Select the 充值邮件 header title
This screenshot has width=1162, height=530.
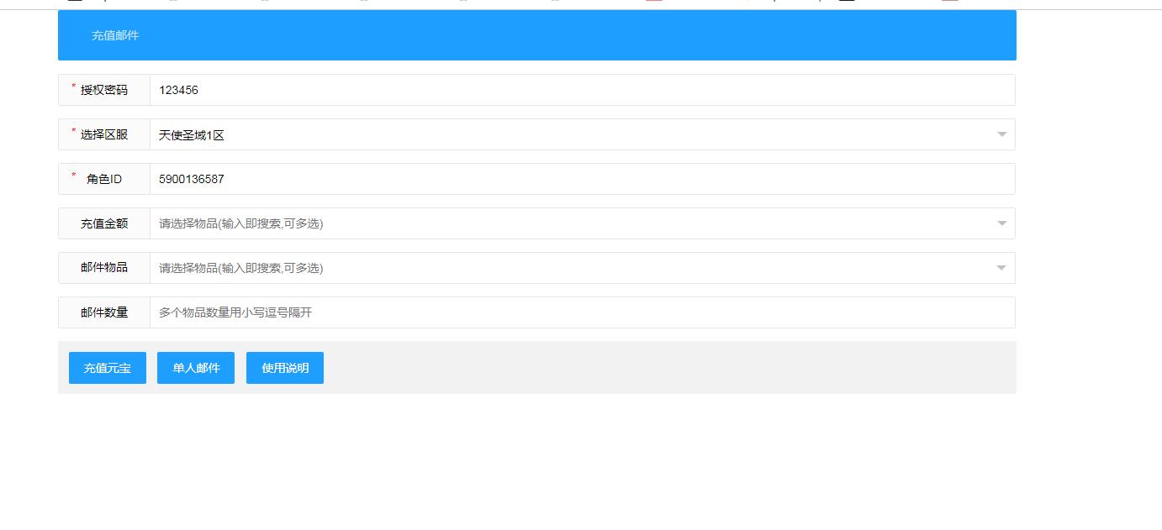click(x=115, y=35)
